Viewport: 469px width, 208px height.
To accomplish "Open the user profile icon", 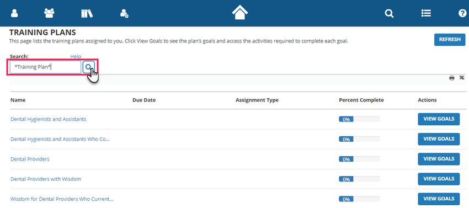I will click(14, 13).
